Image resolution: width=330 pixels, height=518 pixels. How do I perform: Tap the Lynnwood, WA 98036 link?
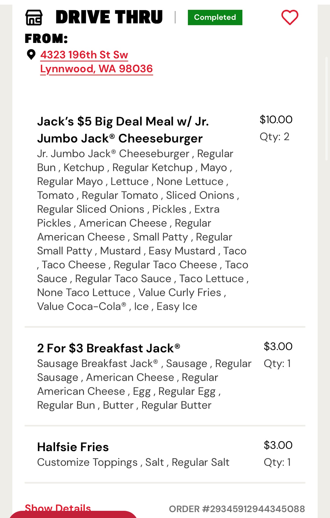[97, 69]
